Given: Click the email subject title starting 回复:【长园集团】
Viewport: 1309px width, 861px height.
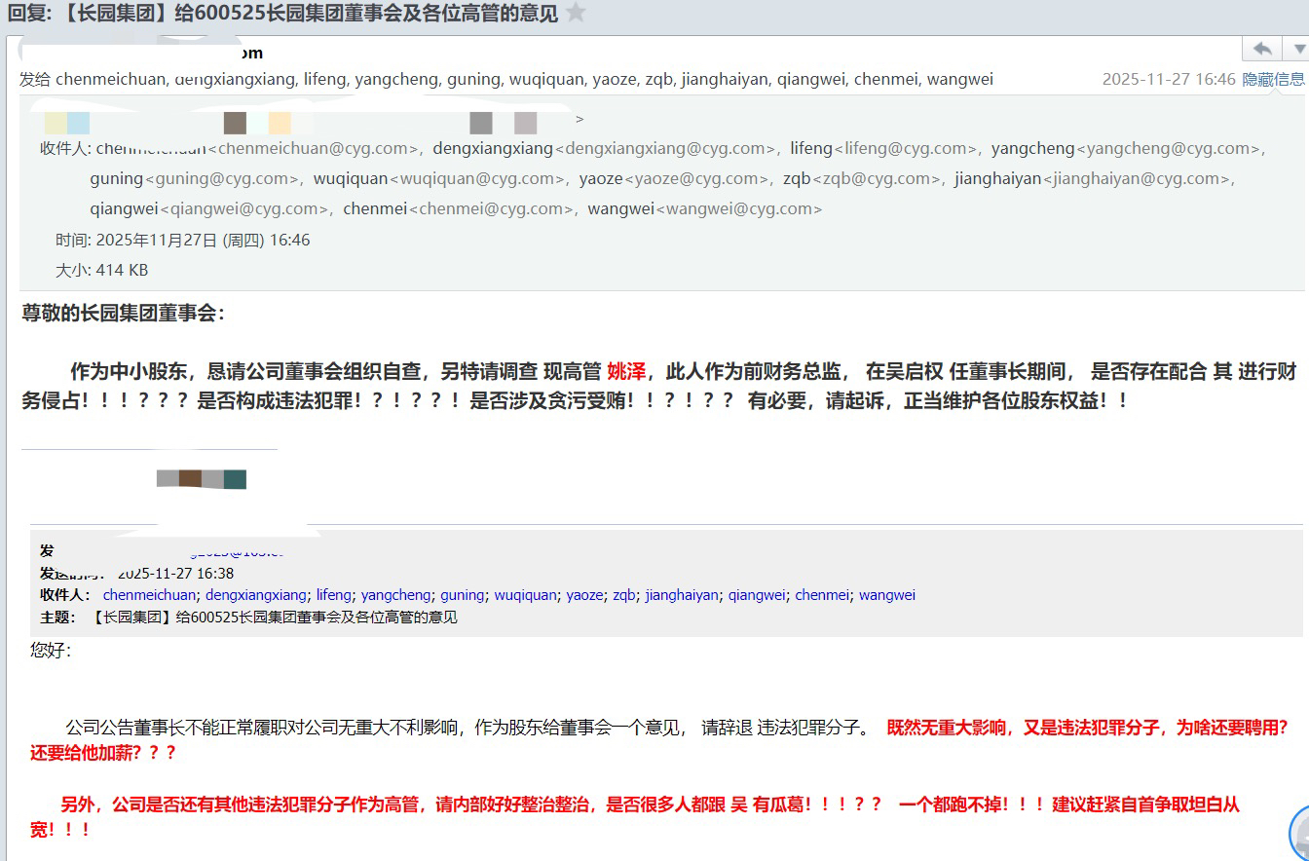Looking at the screenshot, I should click(x=283, y=13).
